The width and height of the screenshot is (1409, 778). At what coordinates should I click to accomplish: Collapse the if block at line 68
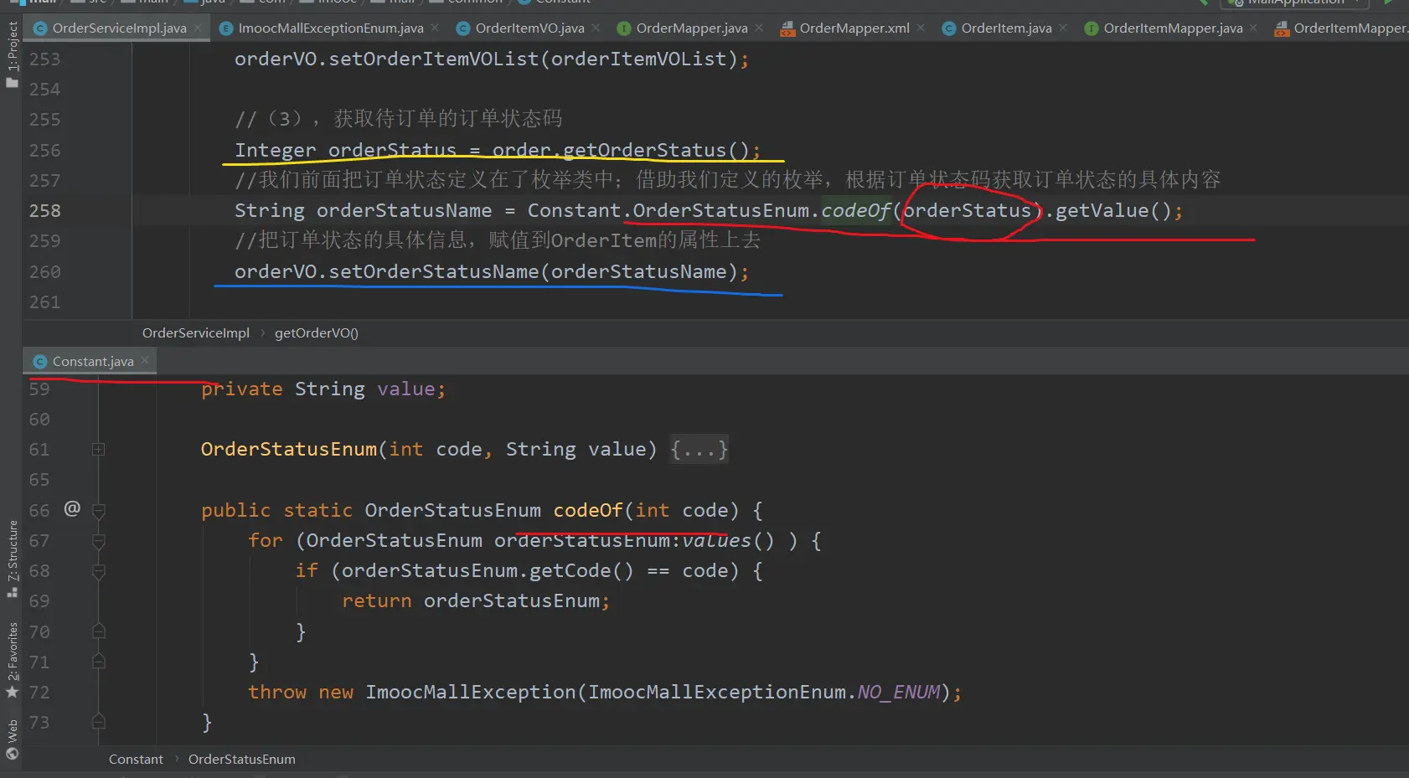98,571
